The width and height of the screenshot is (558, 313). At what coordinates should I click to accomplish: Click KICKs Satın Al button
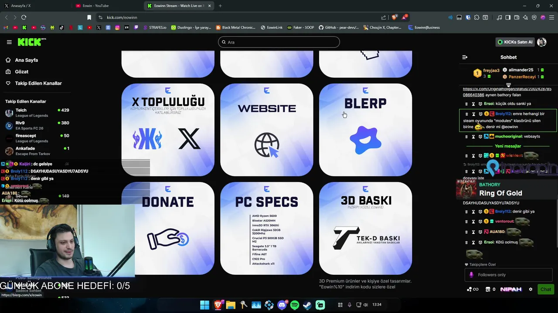tap(515, 42)
